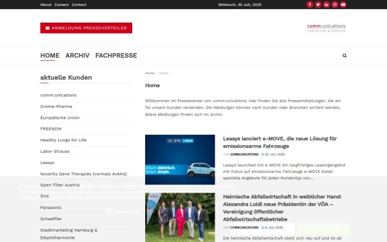The width and height of the screenshot is (387, 242).
Task: Click the search magnifier icon
Action: [x=344, y=55]
